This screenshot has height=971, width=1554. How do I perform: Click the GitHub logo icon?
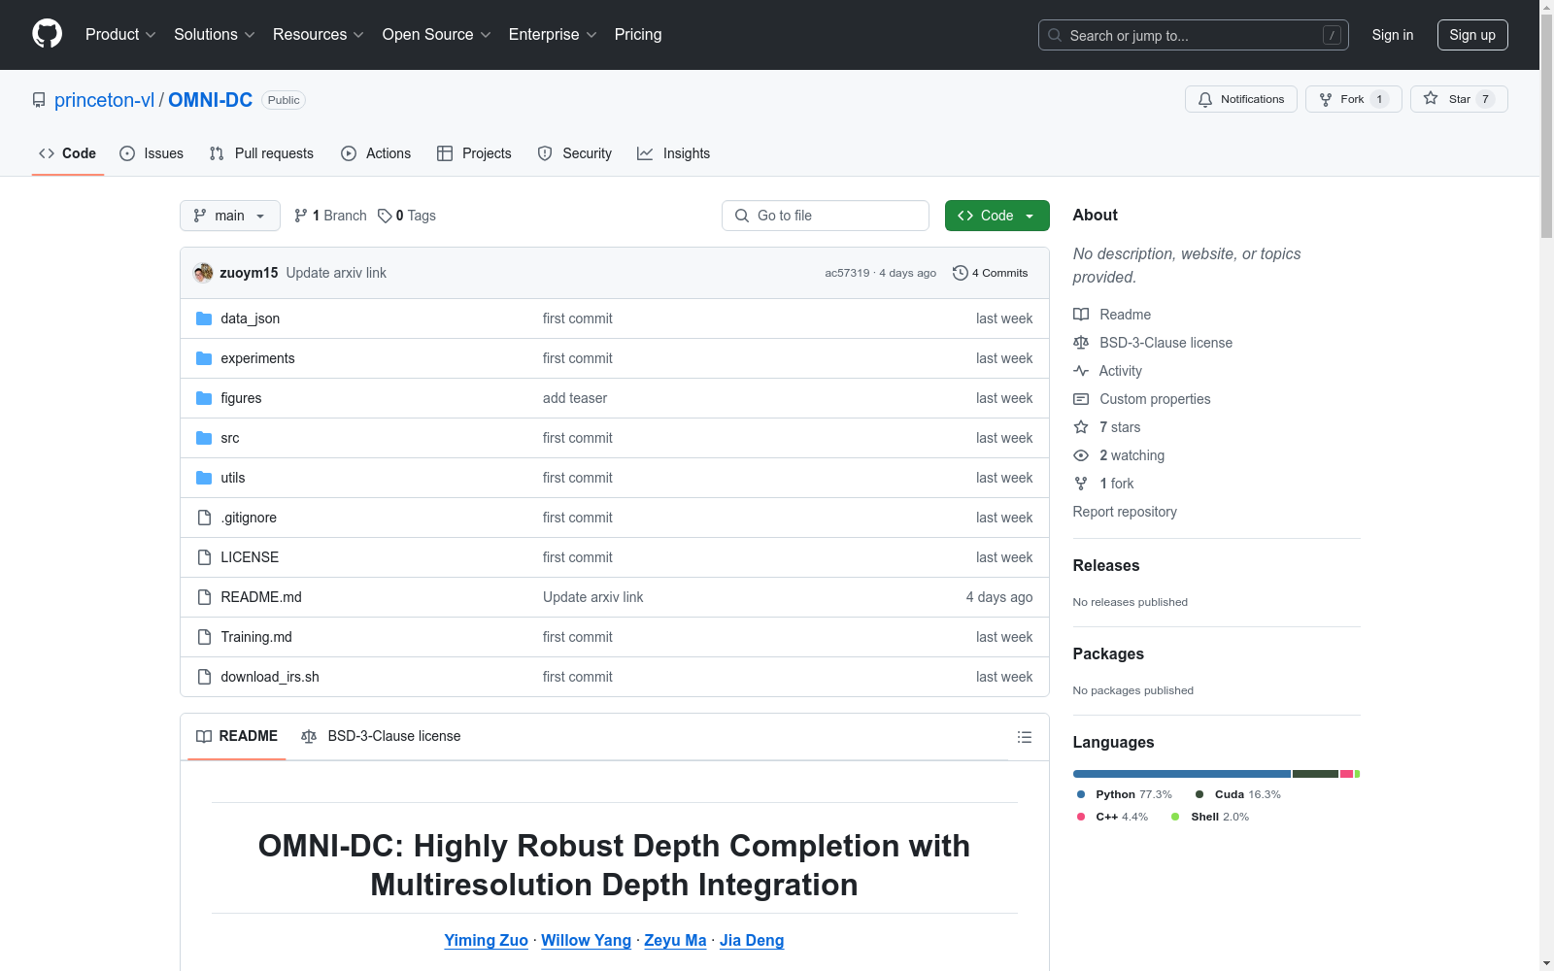(47, 34)
